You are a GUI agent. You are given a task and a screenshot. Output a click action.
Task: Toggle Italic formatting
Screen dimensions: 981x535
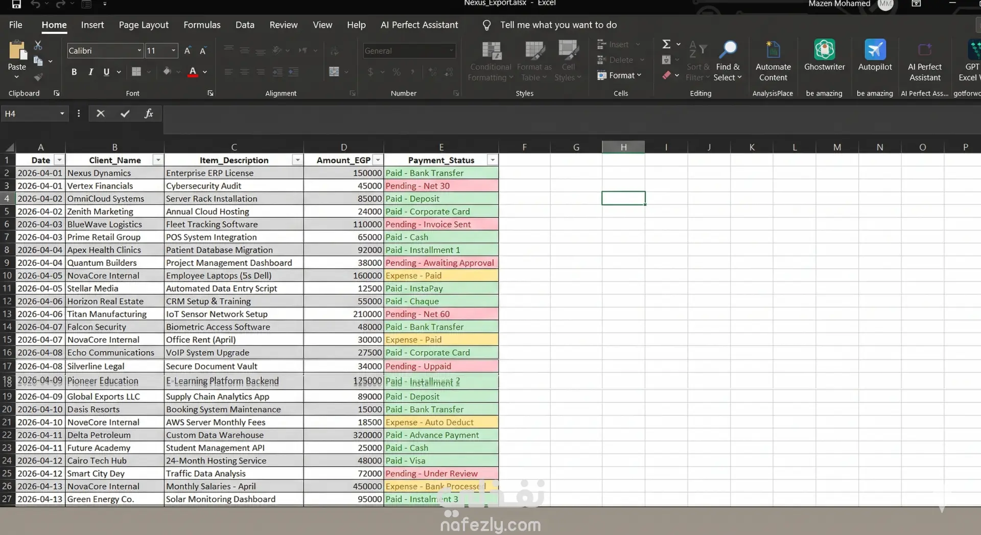(x=90, y=72)
